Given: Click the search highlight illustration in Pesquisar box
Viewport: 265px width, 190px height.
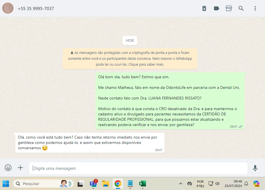Looking at the screenshot, I should pos(66,184).
